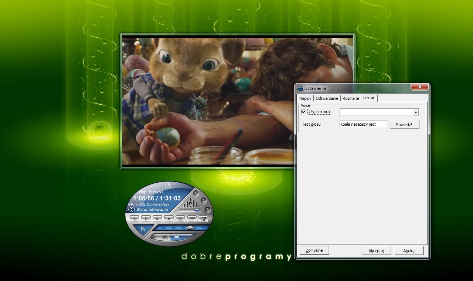Click the Test głosu text field
Viewport: 473px width, 281px height.
pyautogui.click(x=363, y=124)
